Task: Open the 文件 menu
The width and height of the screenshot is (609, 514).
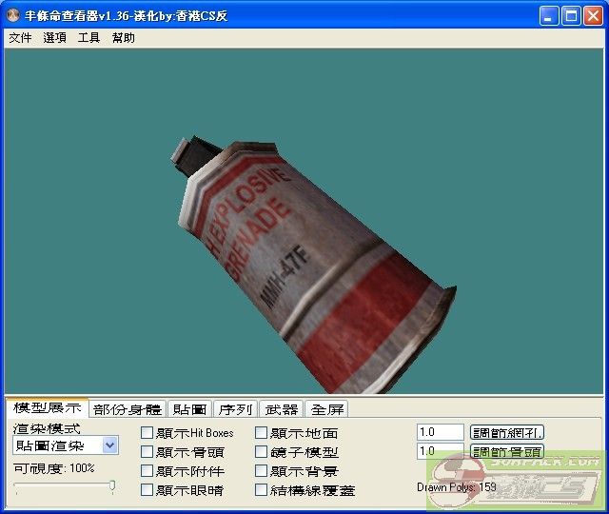Action: [x=20, y=38]
